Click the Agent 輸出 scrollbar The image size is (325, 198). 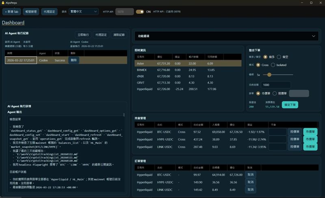click(124, 114)
